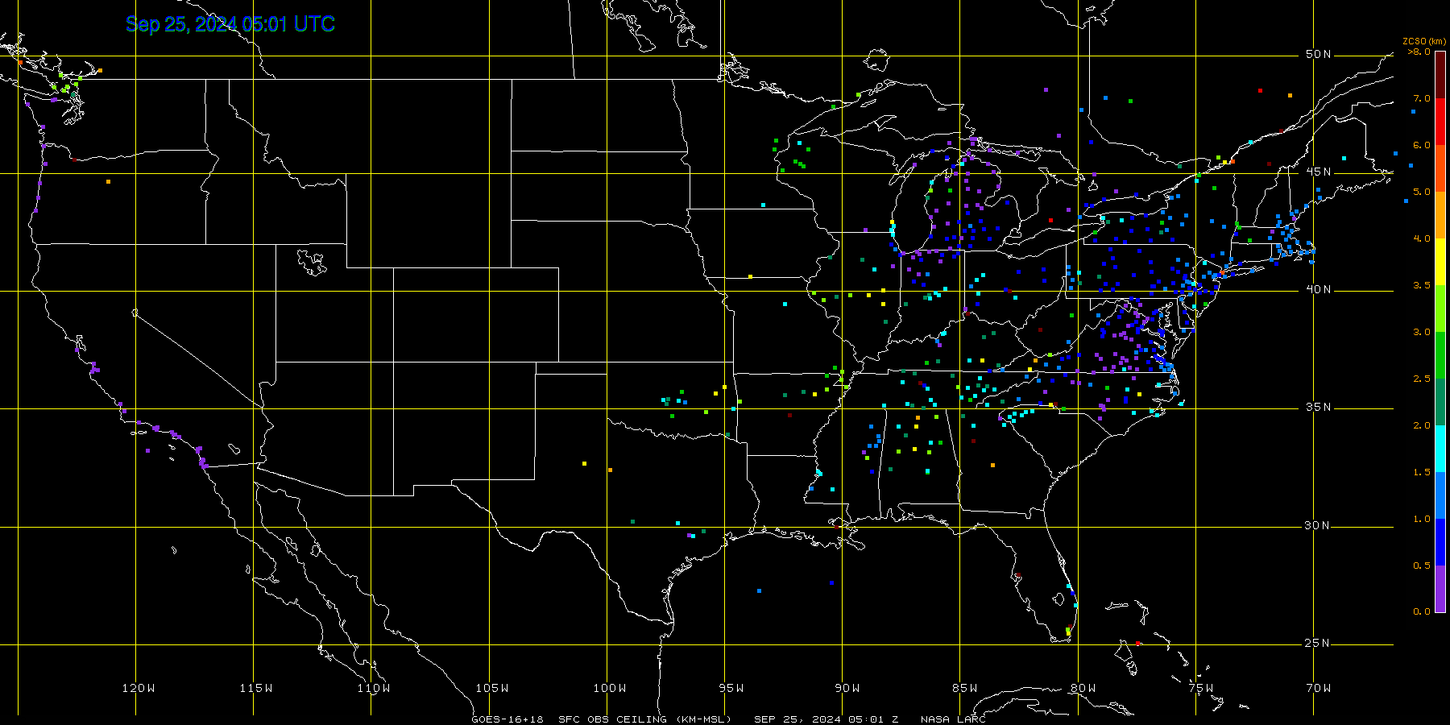The height and width of the screenshot is (725, 1450).
Task: Select the 0.0 colorbar label
Action: [1422, 611]
